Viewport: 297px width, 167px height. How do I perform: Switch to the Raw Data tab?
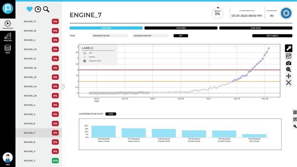(256, 28)
